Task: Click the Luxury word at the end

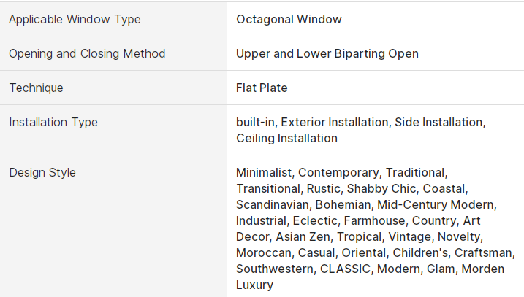Action: pyautogui.click(x=254, y=285)
